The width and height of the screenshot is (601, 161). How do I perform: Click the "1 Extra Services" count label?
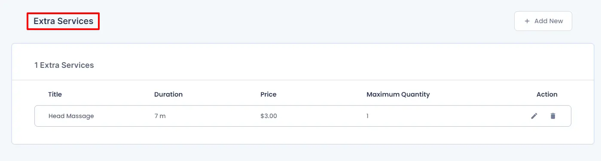tap(64, 65)
